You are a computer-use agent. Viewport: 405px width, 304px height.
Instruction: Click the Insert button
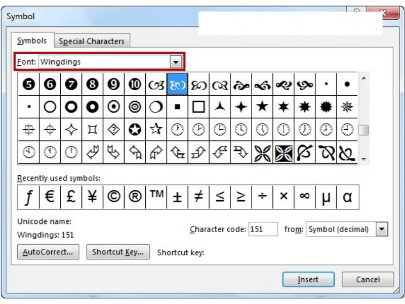[x=308, y=280]
